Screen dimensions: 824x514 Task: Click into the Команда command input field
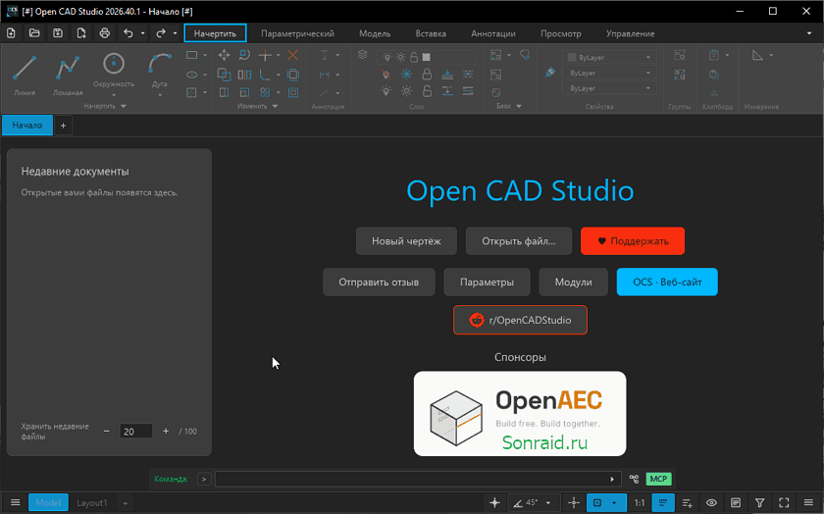pyautogui.click(x=418, y=479)
